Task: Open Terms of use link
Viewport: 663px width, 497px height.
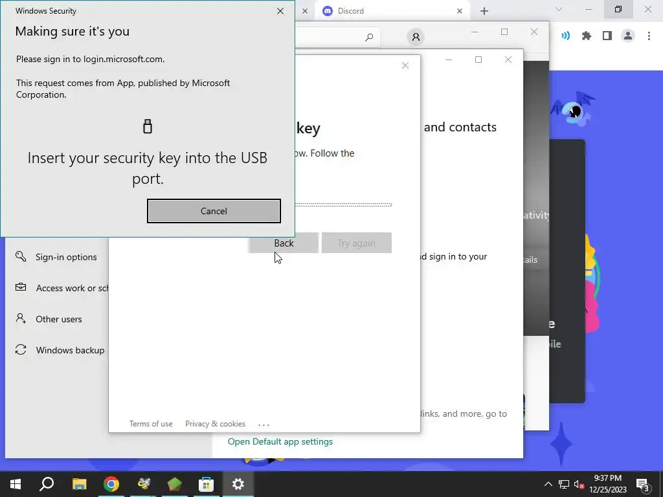Action: pyautogui.click(x=151, y=424)
